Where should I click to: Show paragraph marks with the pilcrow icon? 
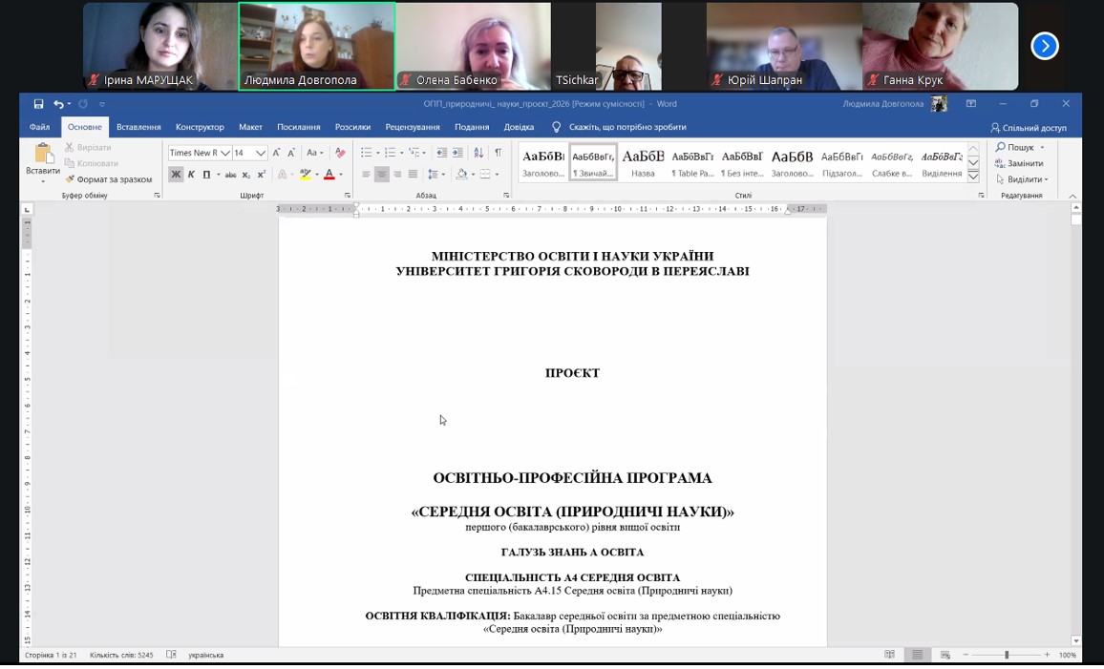point(498,153)
